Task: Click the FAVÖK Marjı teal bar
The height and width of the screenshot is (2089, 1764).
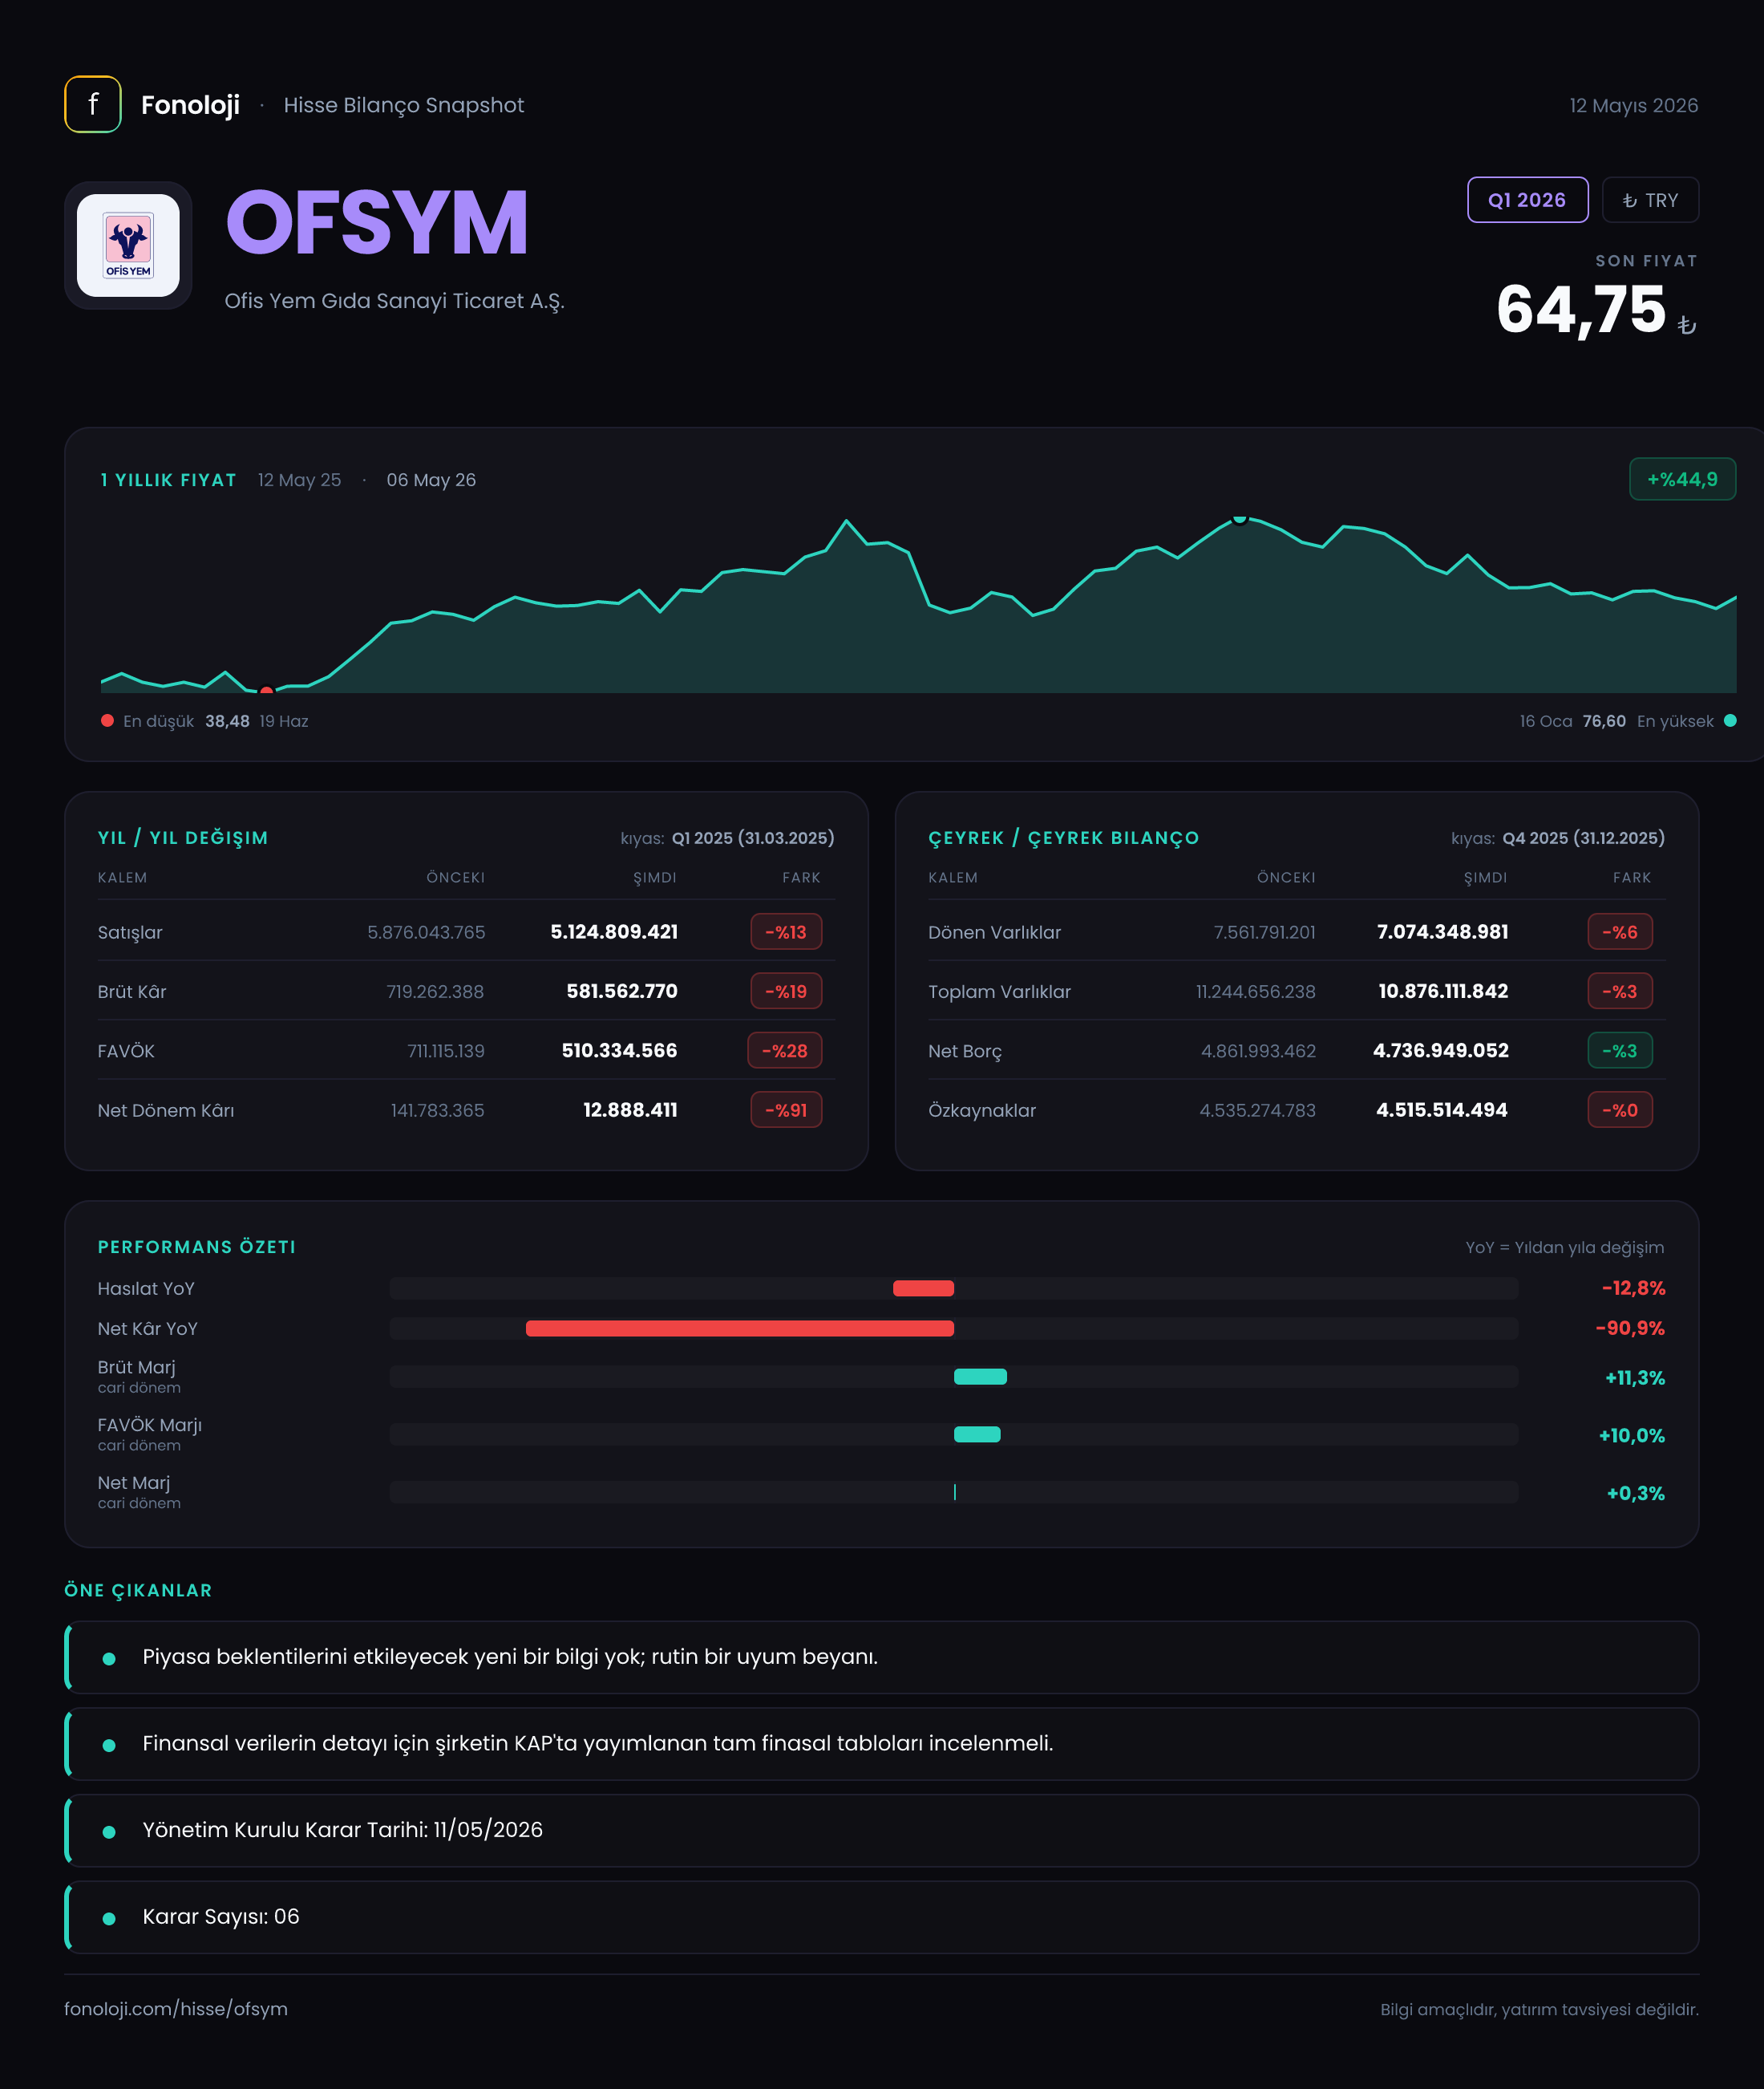Action: coord(977,1434)
